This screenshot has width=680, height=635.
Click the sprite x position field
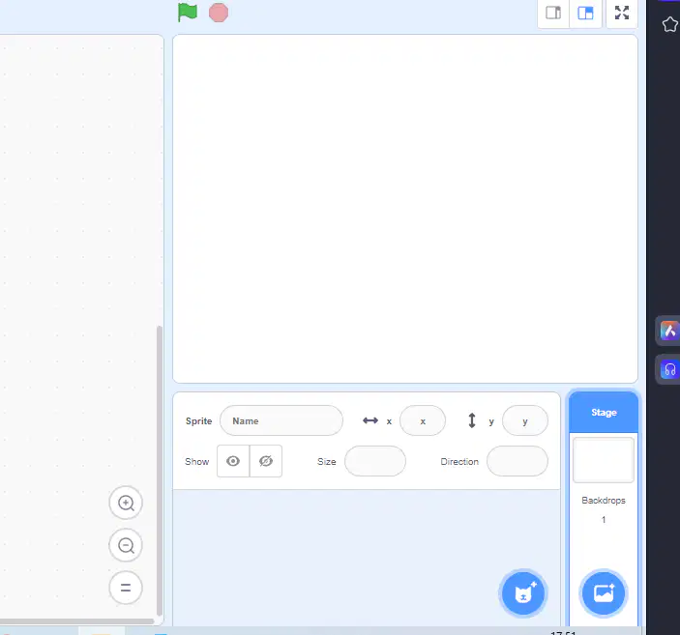(x=423, y=420)
